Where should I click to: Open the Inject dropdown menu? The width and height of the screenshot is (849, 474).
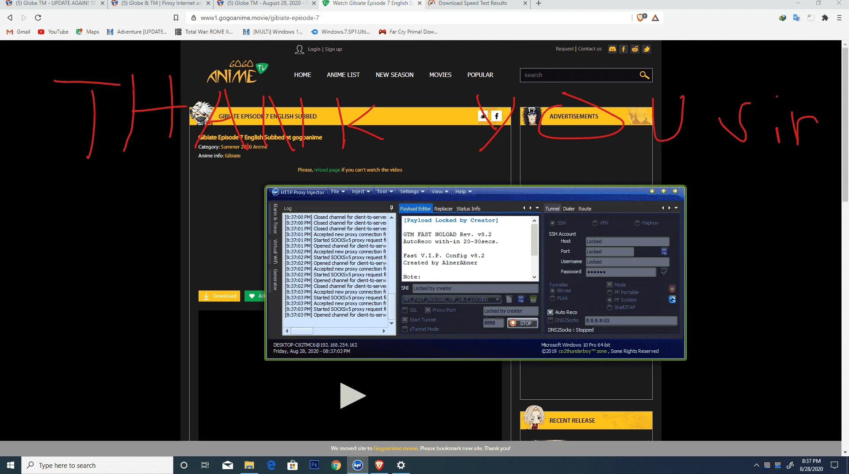click(x=361, y=191)
